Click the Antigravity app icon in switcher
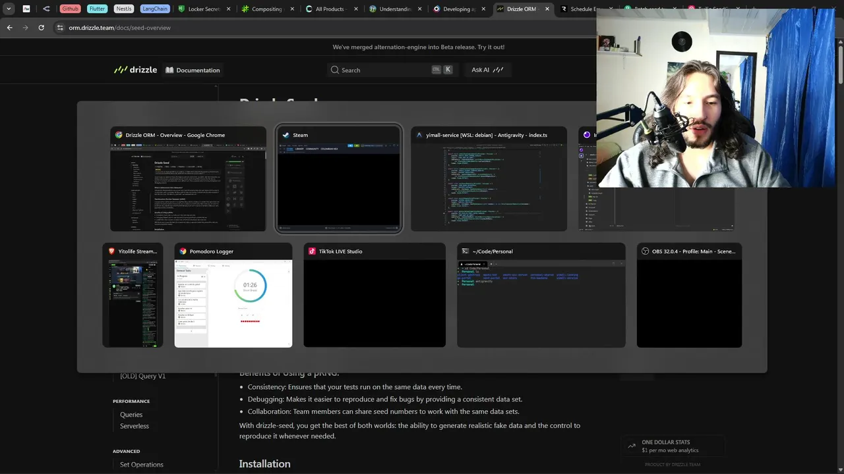Viewport: 844px width, 474px height. pos(419,135)
